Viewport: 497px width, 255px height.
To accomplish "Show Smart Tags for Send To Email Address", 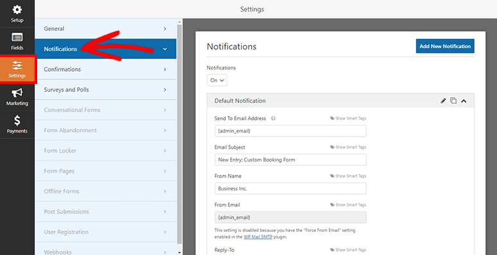I will (x=348, y=119).
